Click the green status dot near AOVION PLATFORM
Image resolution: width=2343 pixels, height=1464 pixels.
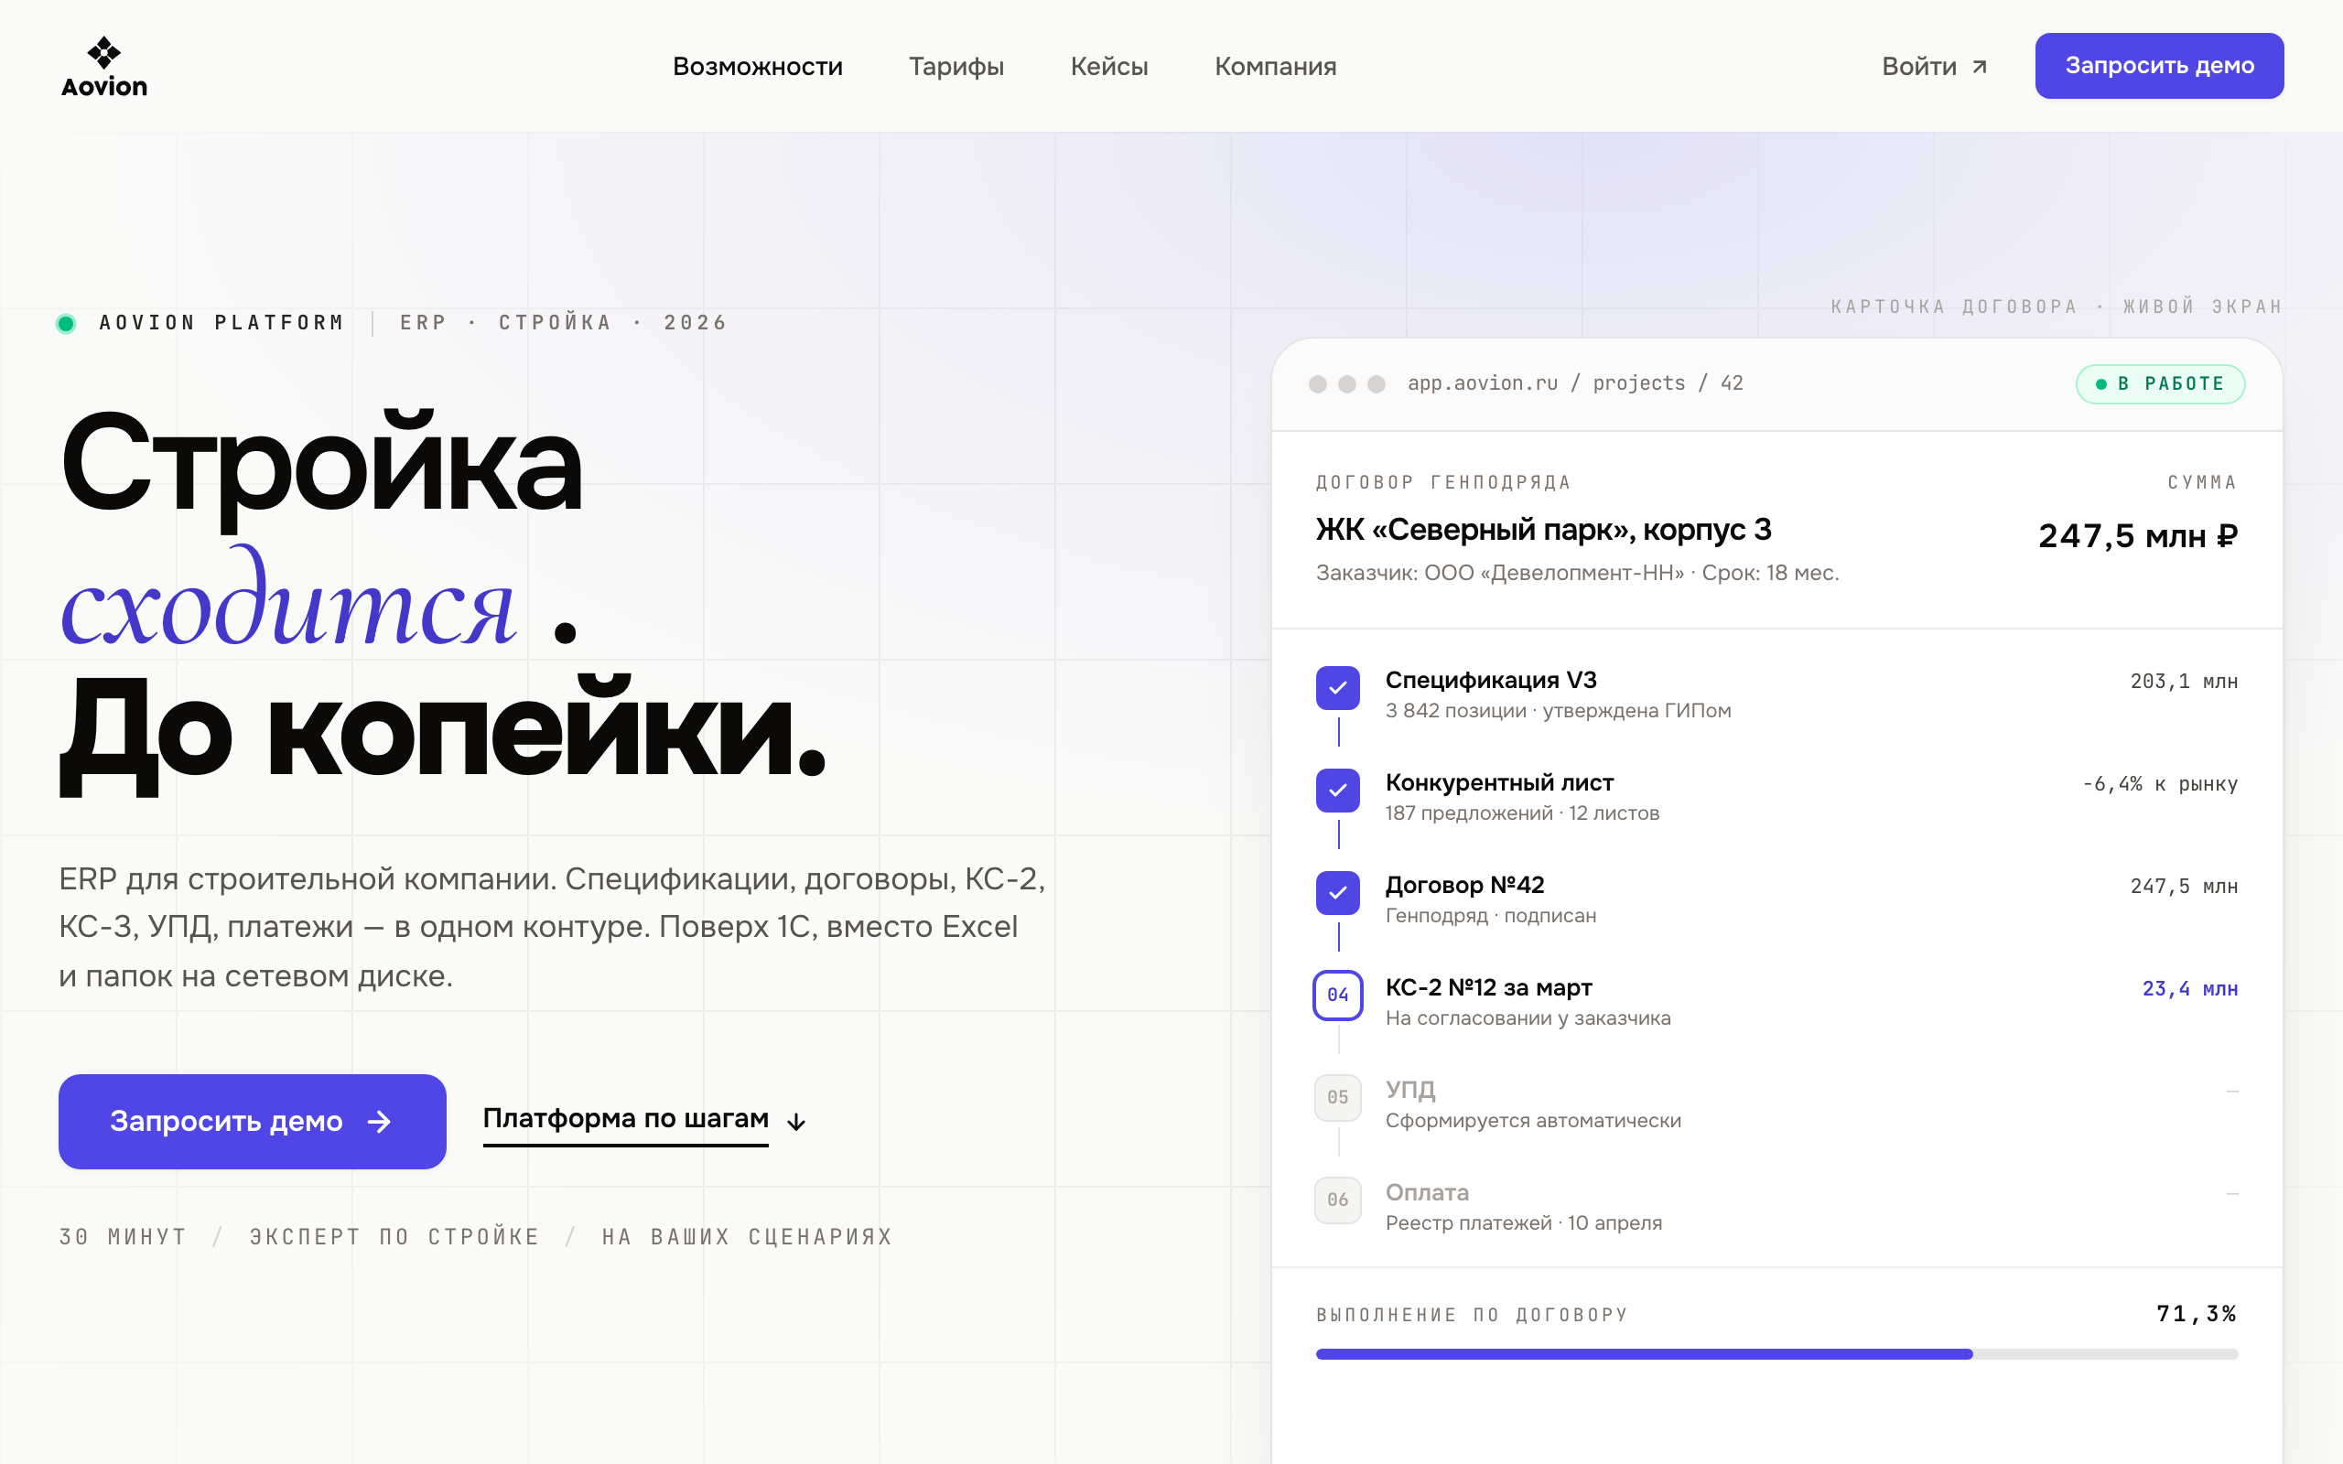[66, 323]
